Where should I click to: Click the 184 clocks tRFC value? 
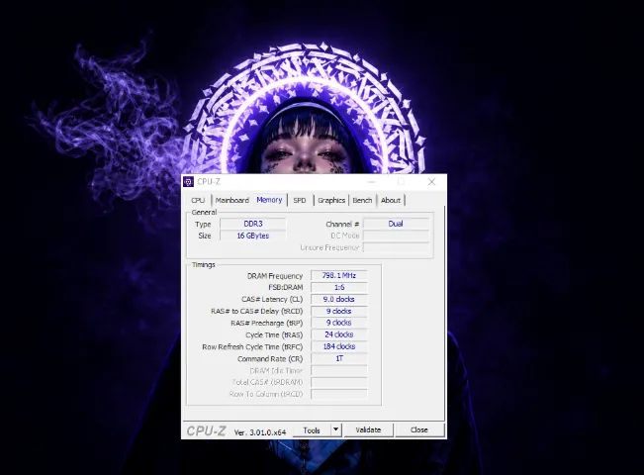[339, 346]
